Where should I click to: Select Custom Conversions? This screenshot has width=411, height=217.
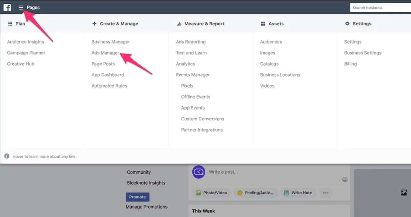(x=203, y=119)
